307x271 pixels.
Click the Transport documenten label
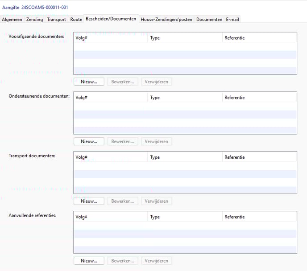[32, 156]
